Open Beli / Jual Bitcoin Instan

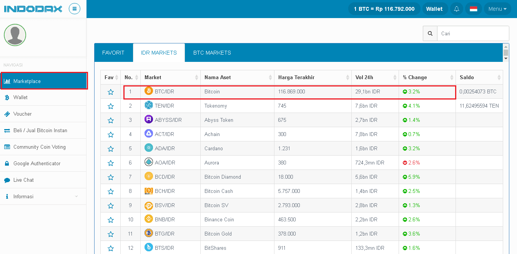pos(43,130)
